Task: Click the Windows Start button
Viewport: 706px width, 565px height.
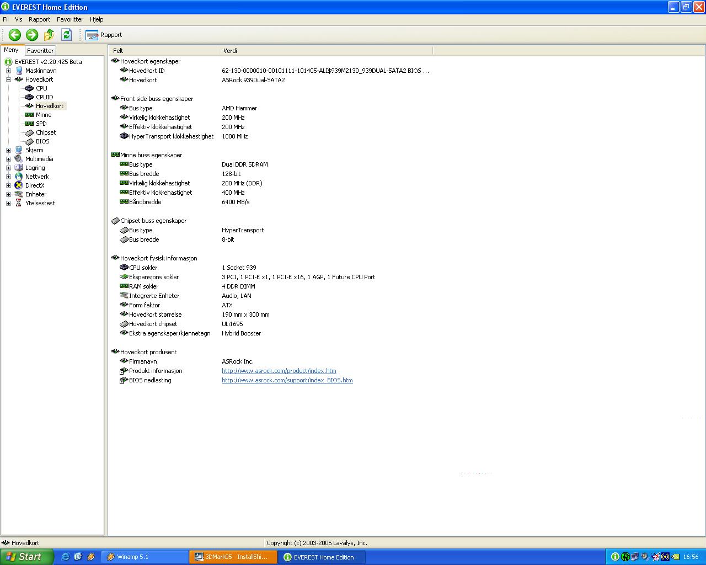Action: [27, 557]
